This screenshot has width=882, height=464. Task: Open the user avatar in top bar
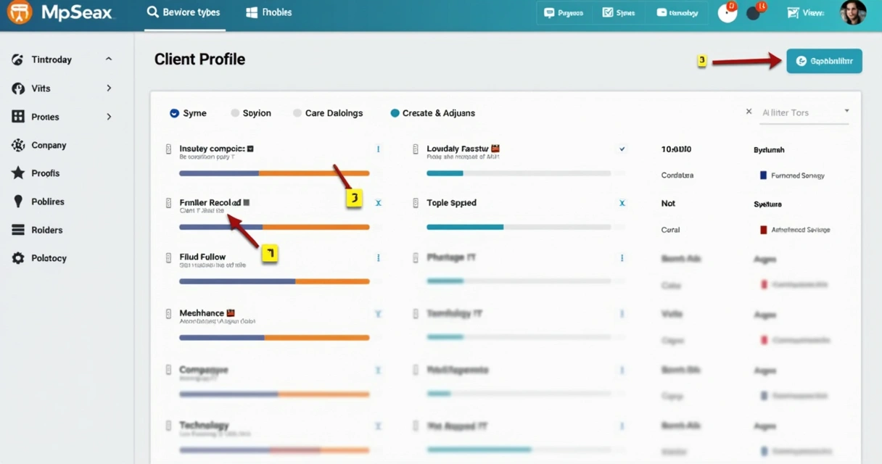coord(853,13)
